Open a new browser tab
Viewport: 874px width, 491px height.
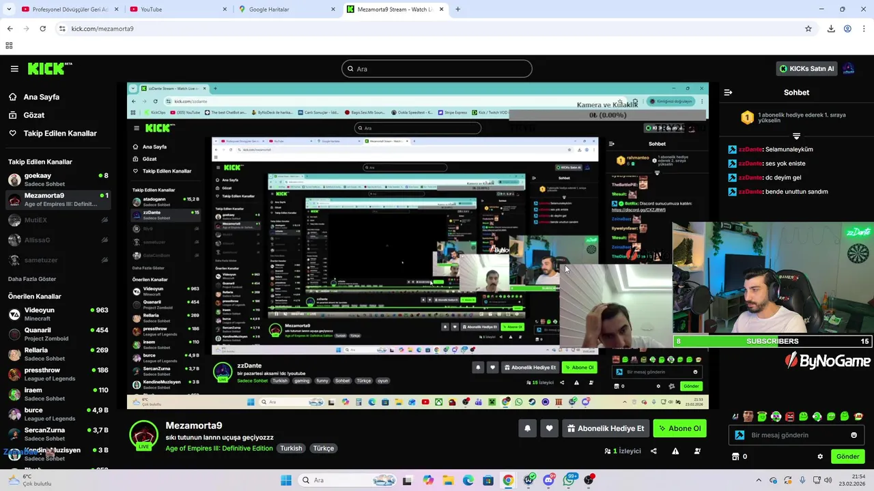457,10
